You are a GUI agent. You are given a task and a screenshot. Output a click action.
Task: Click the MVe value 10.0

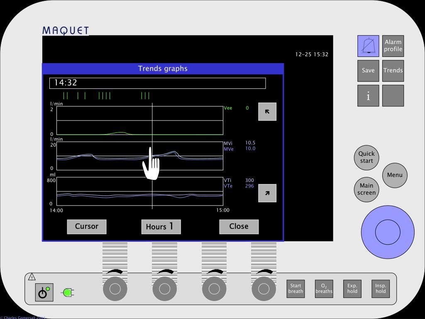click(x=250, y=148)
